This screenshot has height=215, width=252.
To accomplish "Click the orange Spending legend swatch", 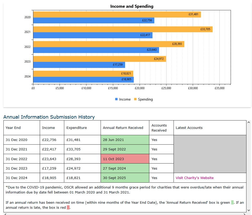I will point(135,99).
